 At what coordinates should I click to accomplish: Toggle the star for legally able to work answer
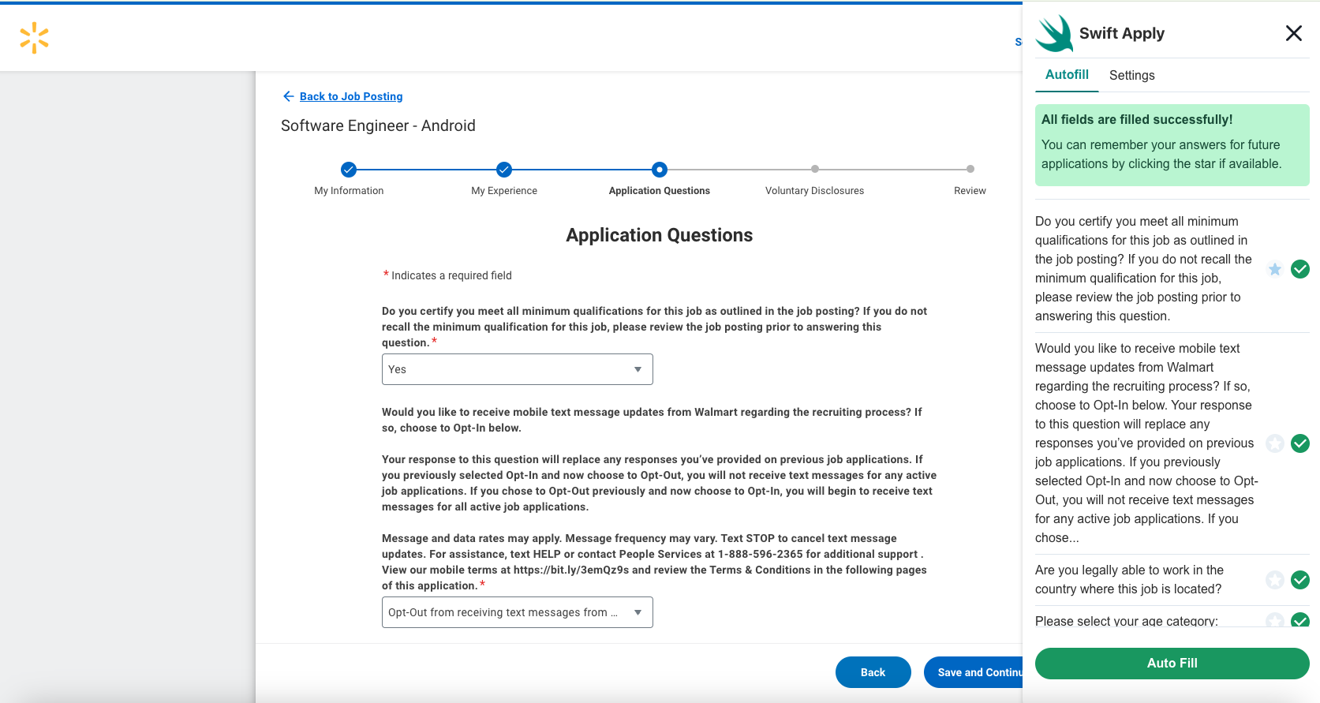(1274, 580)
